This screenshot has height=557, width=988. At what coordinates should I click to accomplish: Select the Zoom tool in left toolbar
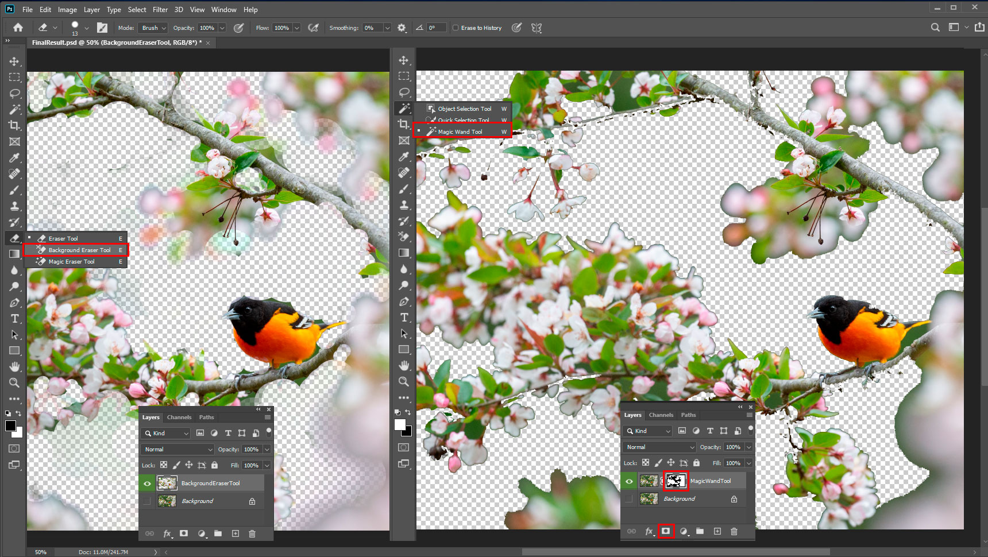pos(14,382)
